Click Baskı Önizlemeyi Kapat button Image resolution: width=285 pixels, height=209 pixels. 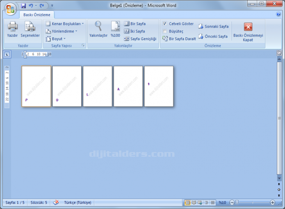tap(248, 32)
